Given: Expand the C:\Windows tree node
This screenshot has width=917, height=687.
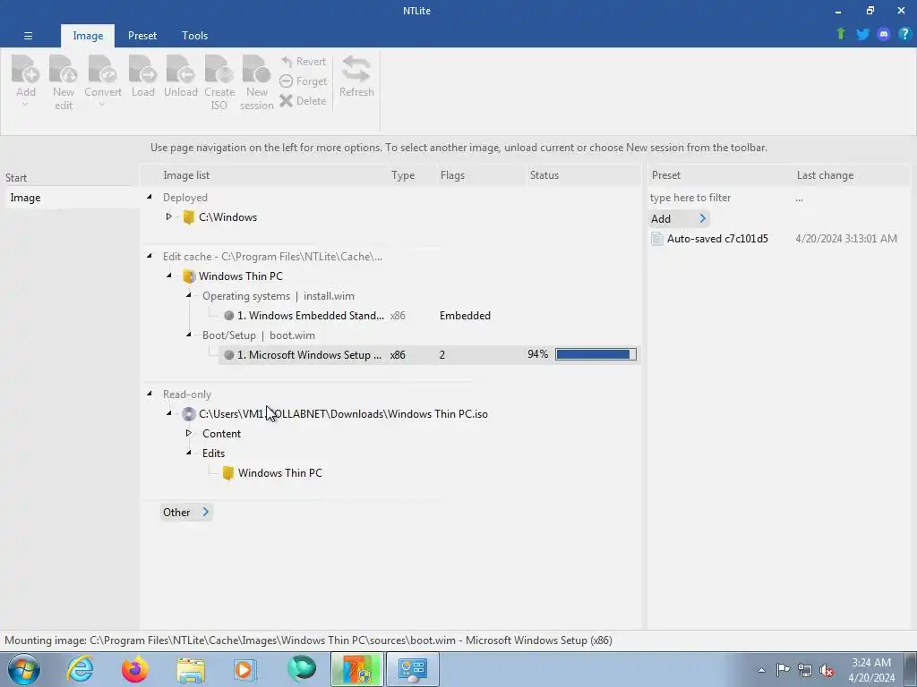Looking at the screenshot, I should click(169, 216).
